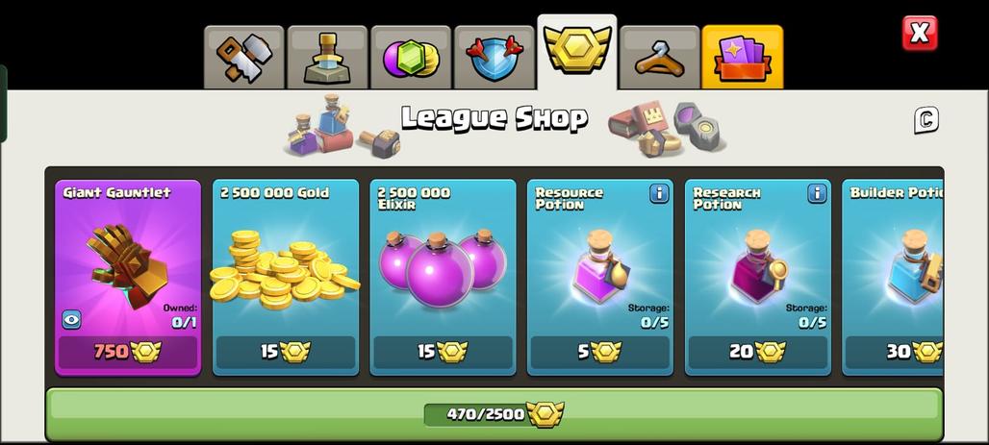Open the shield with arrows tab
The image size is (989, 445).
pos(494,58)
